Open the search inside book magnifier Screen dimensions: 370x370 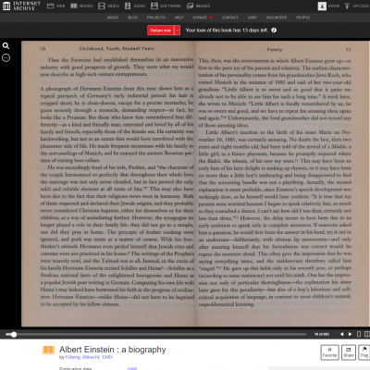click(x=6, y=46)
